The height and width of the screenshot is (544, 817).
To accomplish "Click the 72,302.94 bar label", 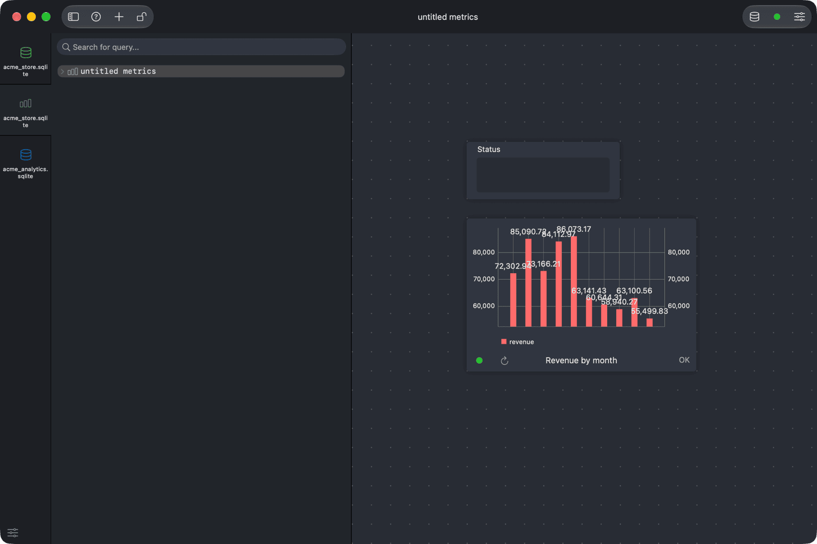I will pyautogui.click(x=512, y=266).
